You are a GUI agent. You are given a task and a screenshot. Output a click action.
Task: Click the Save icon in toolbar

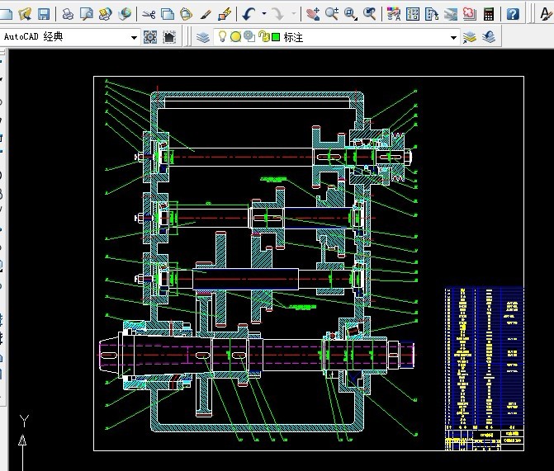point(43,14)
